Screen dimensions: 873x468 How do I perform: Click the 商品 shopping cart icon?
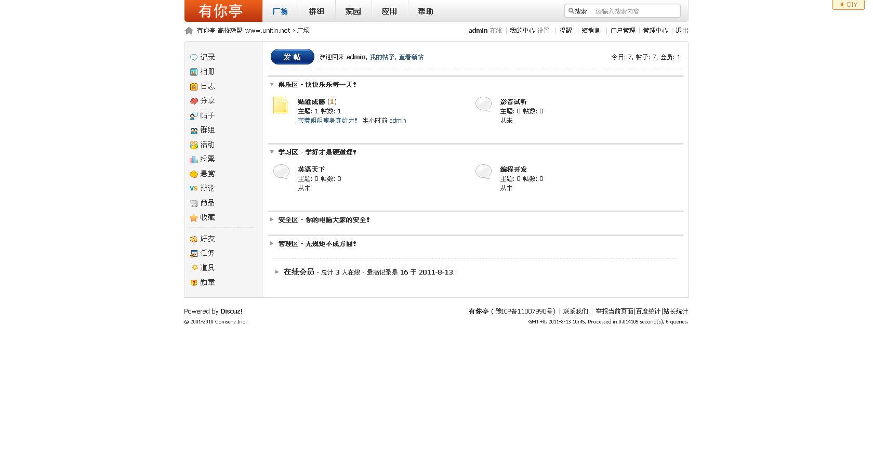194,203
